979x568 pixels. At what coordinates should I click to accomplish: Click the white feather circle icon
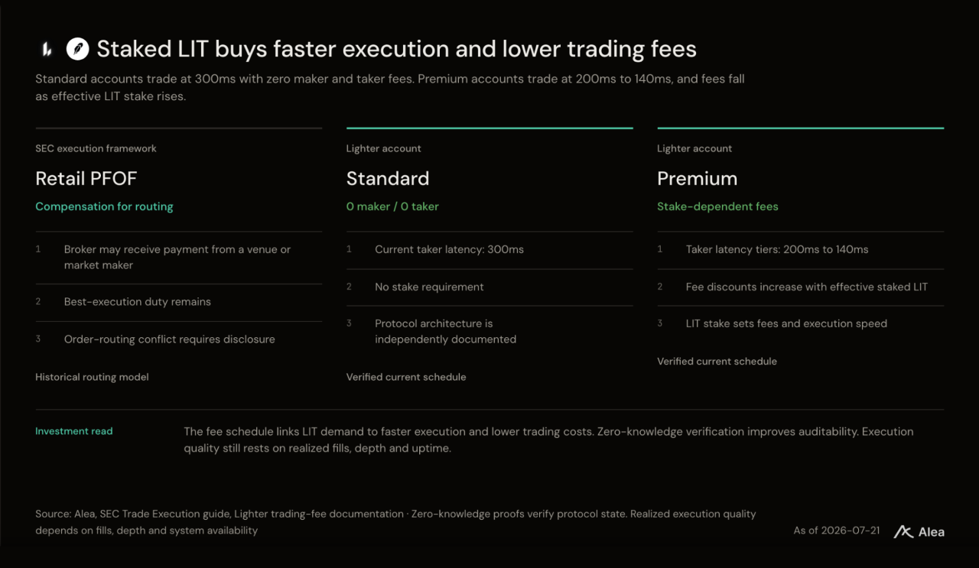(x=77, y=50)
